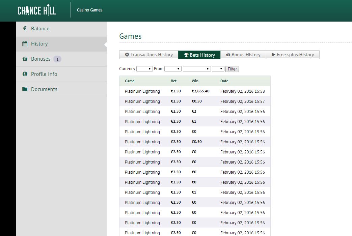352x236 pixels.
Task: Open the first From date dropdown
Action: [x=173, y=69]
